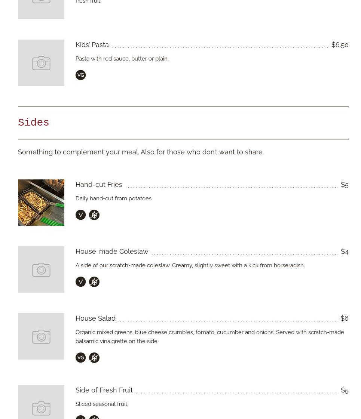
Task: Click the House Salad item title
Action: click(x=95, y=318)
